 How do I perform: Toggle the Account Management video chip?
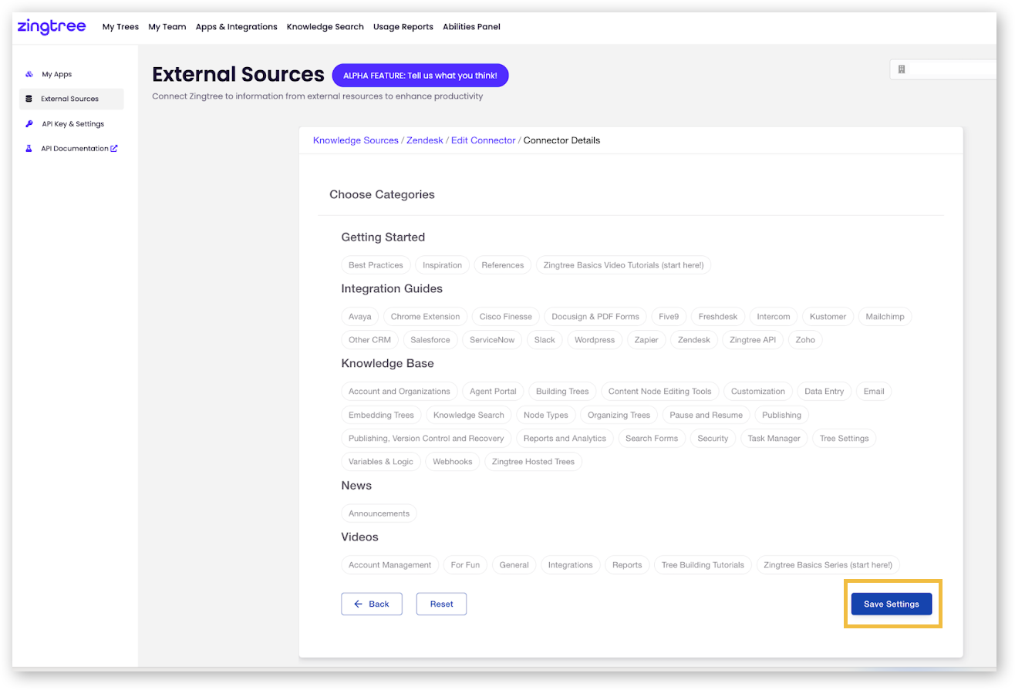pos(389,565)
